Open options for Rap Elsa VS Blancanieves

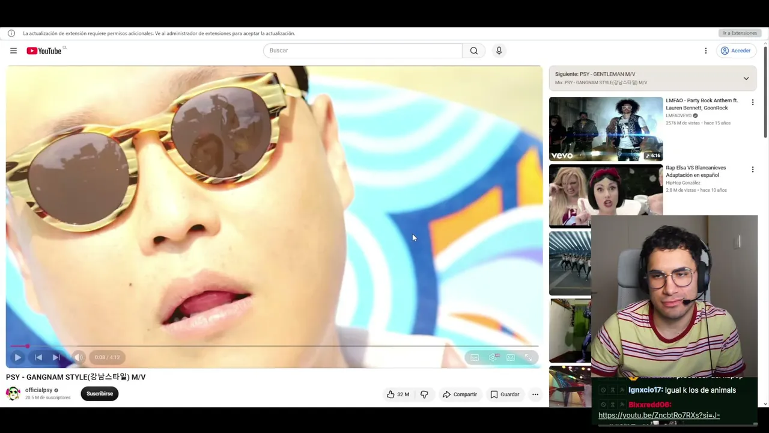(752, 170)
